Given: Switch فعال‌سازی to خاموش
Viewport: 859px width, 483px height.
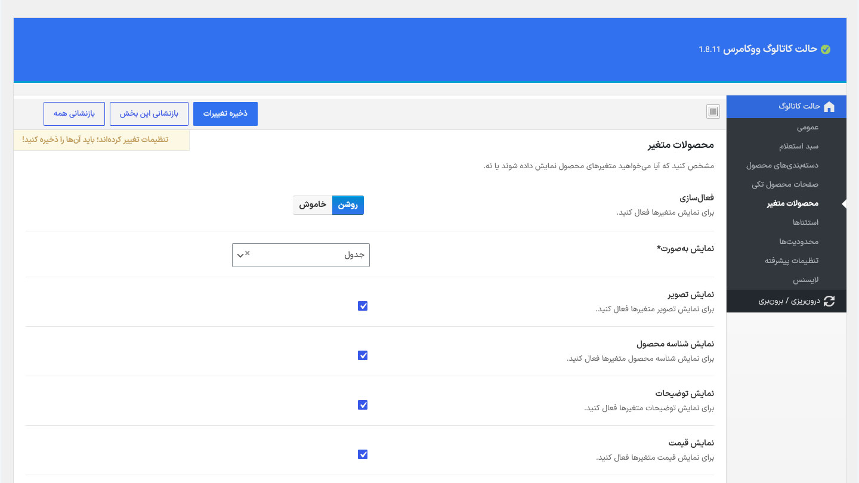Looking at the screenshot, I should click(x=313, y=205).
